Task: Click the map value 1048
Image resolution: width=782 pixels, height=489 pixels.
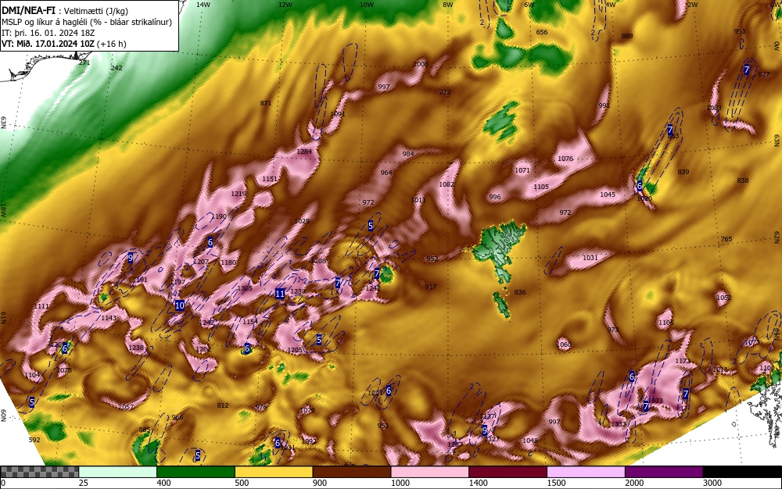Action: pos(530,441)
